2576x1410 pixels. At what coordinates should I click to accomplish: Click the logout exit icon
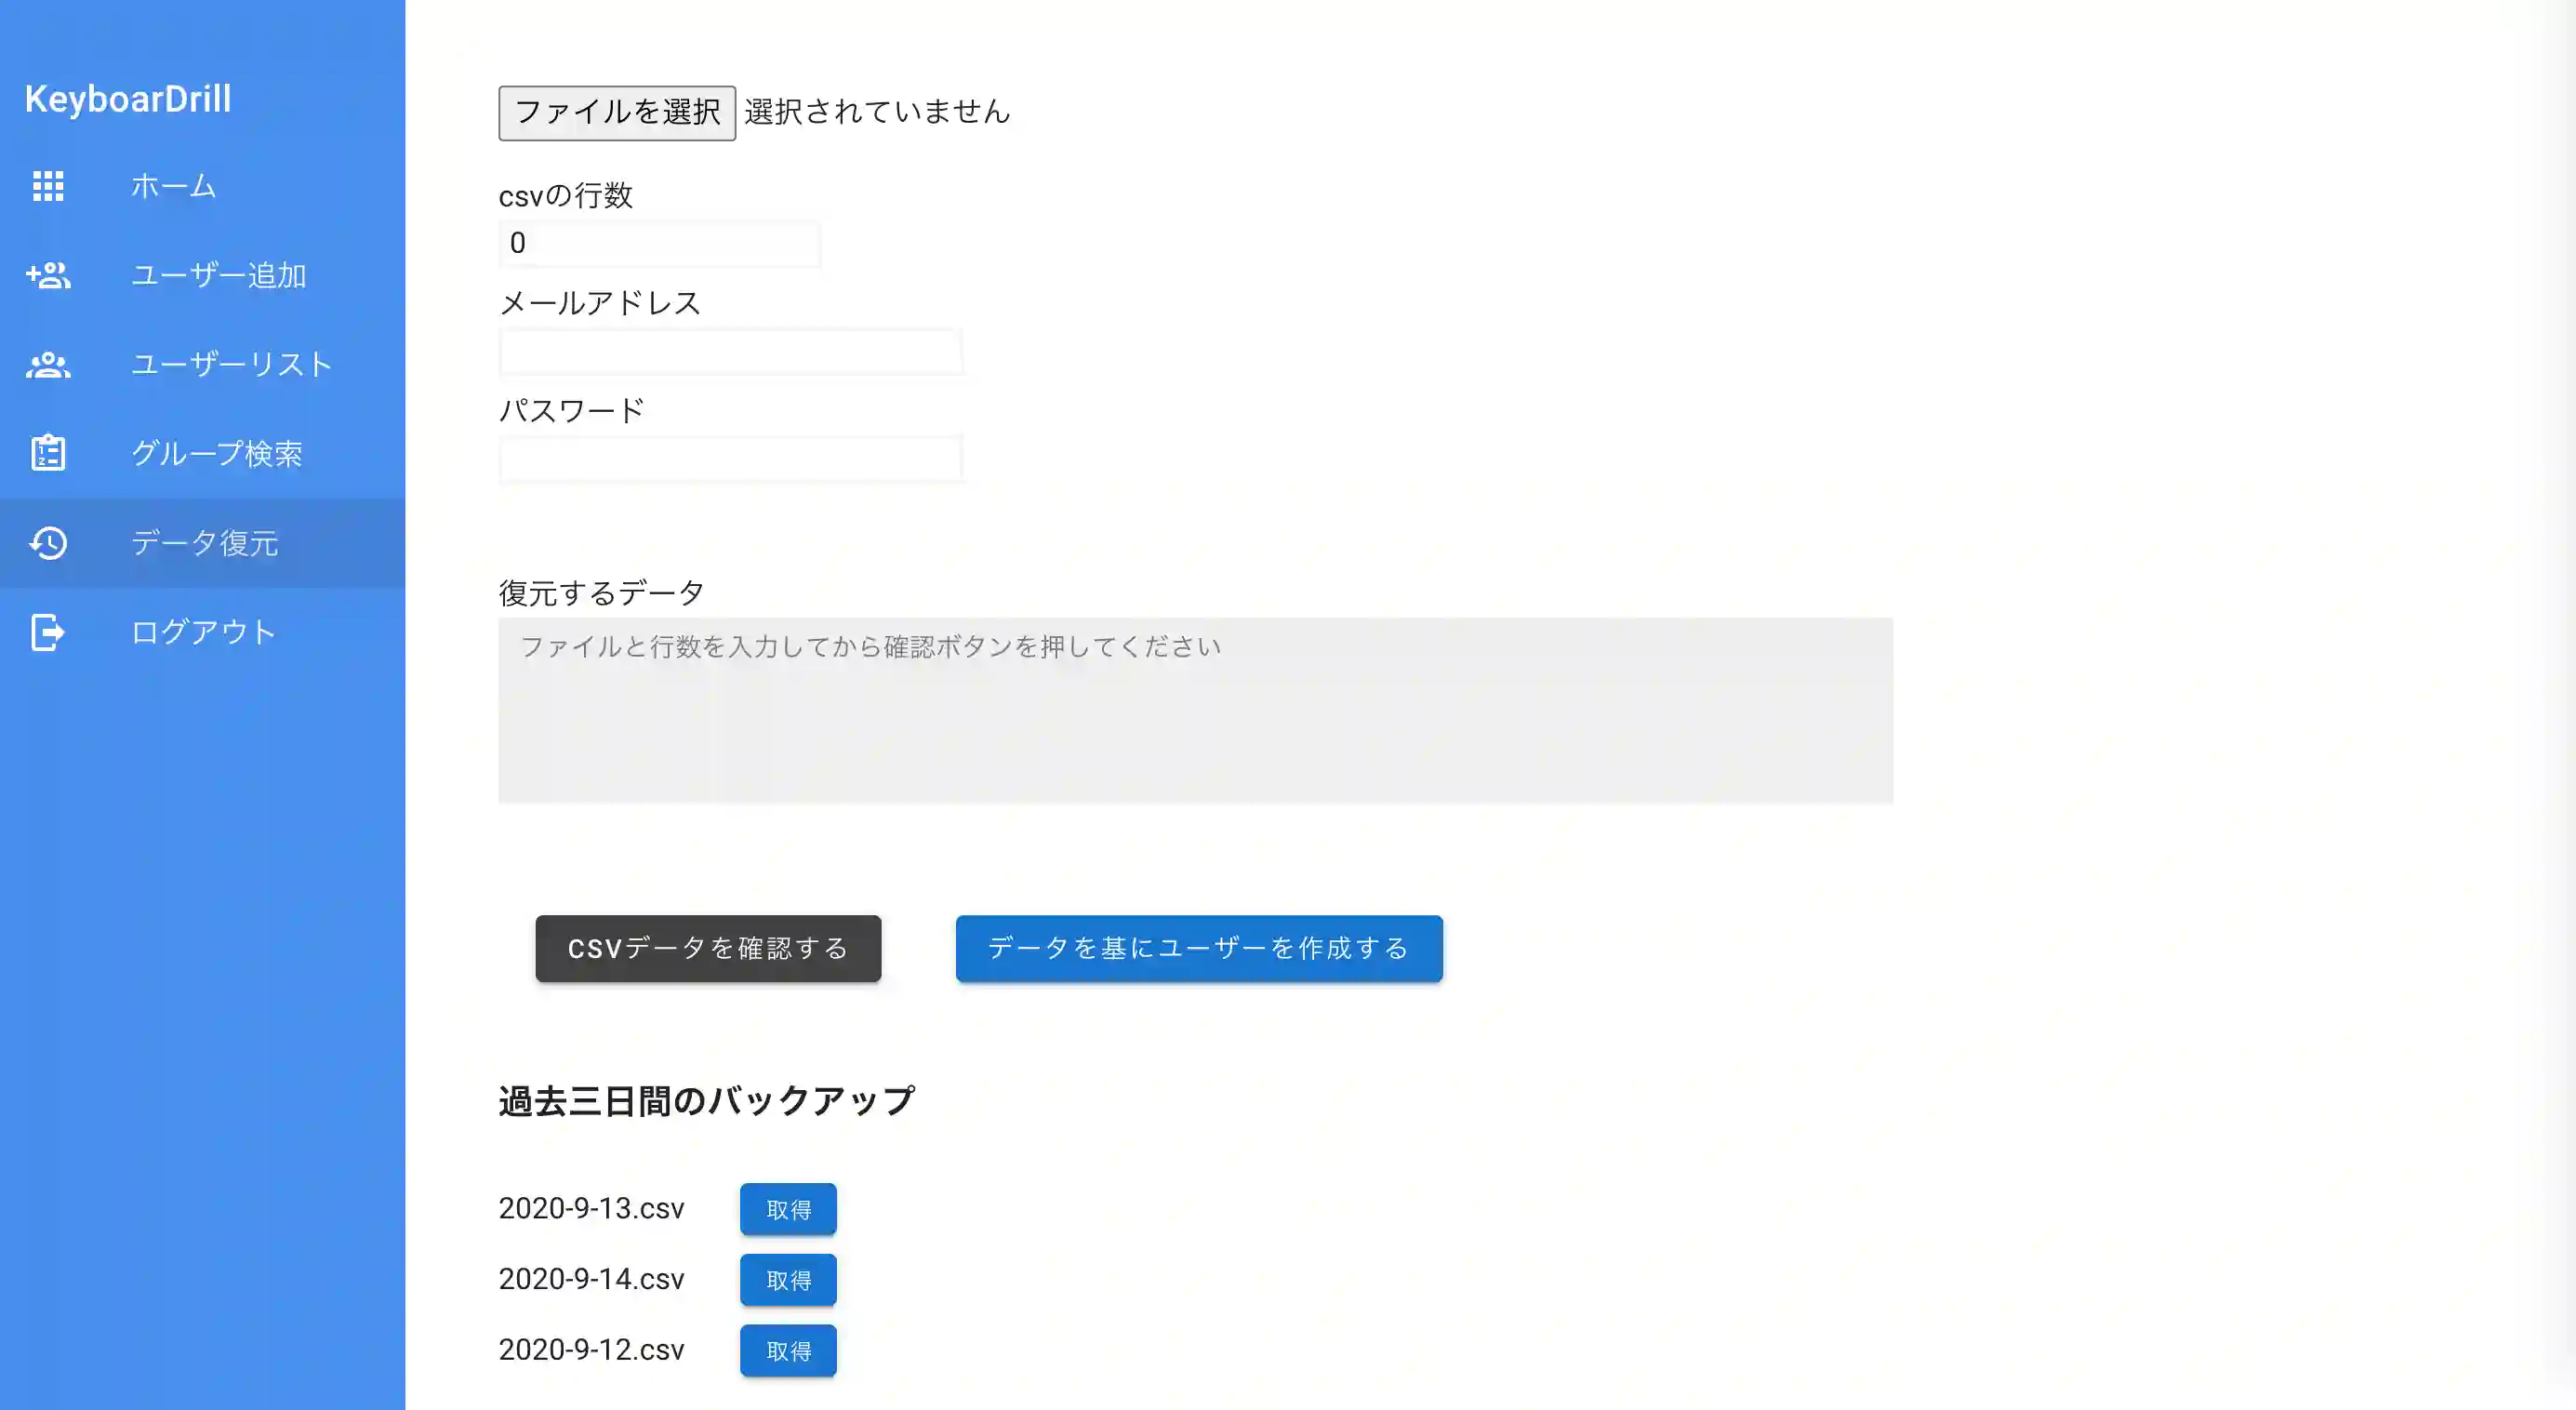[x=48, y=632]
